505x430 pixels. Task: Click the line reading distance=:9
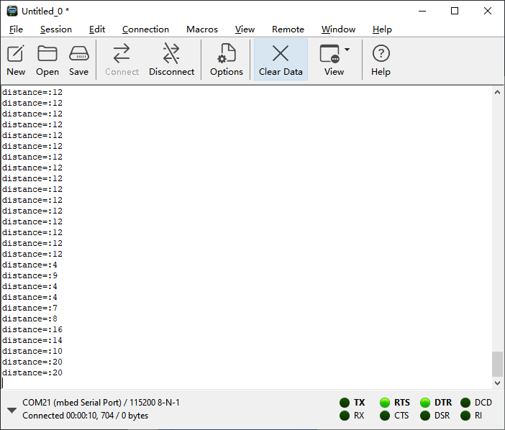pyautogui.click(x=29, y=275)
